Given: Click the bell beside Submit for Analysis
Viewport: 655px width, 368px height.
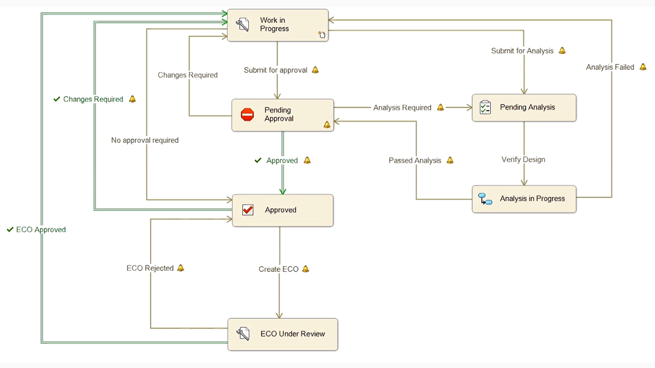Looking at the screenshot, I should pyautogui.click(x=562, y=51).
